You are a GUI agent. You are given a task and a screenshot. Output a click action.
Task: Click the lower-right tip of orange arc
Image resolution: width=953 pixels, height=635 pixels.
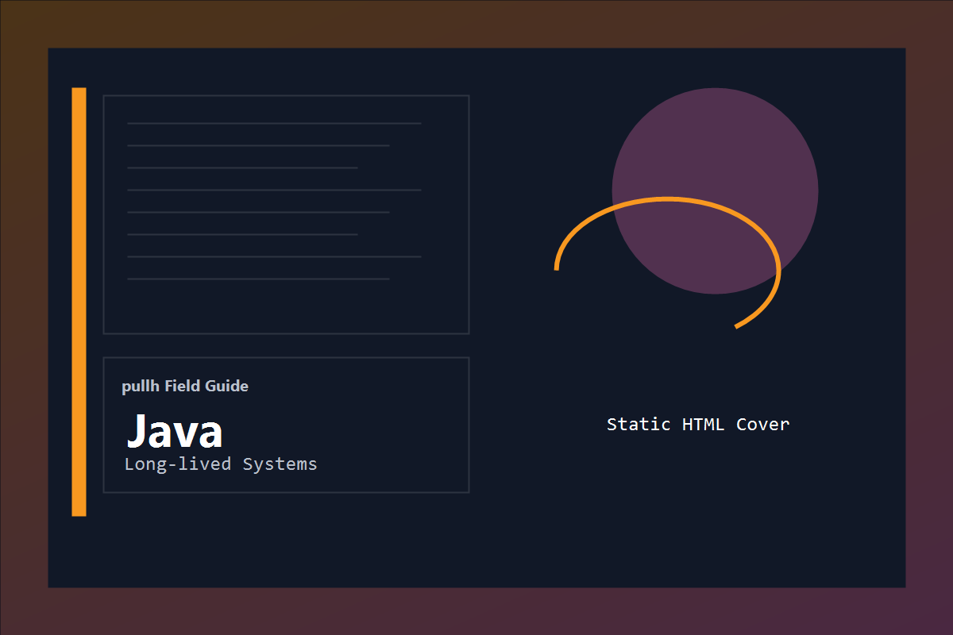(737, 325)
